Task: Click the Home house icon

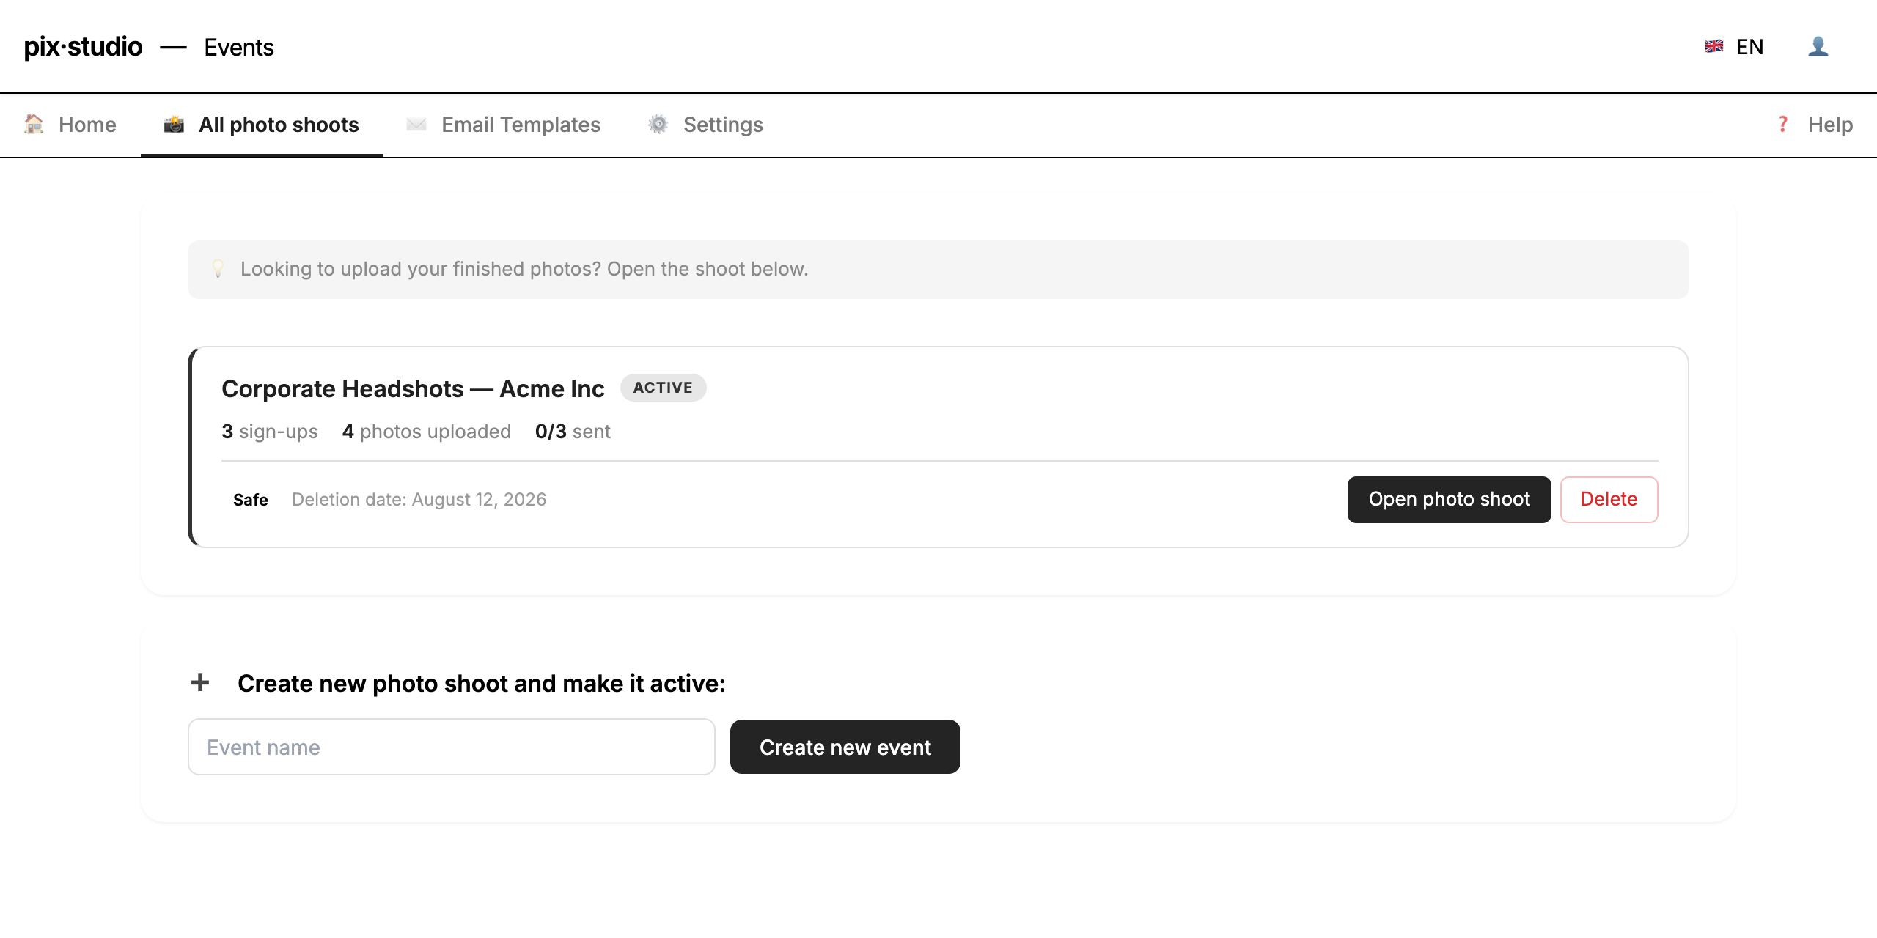Action: [x=34, y=125]
